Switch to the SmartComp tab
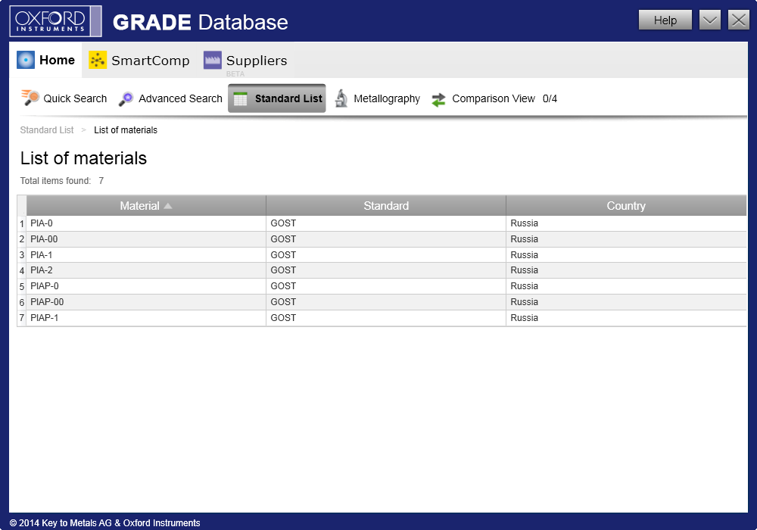757x530 pixels. tap(139, 61)
